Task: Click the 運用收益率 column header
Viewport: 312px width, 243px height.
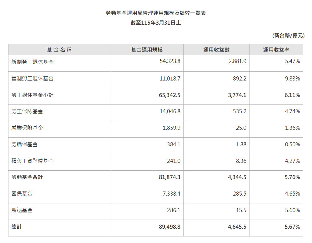Action: tap(276, 50)
